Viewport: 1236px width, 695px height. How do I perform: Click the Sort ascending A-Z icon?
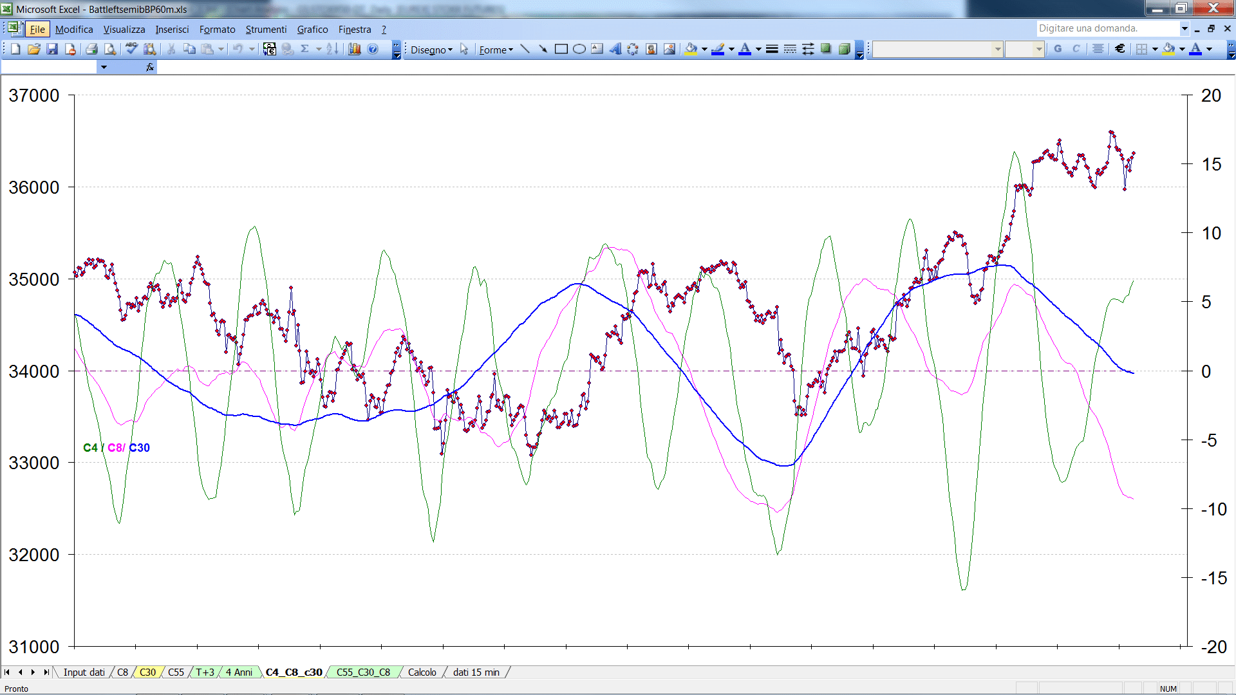tap(332, 49)
